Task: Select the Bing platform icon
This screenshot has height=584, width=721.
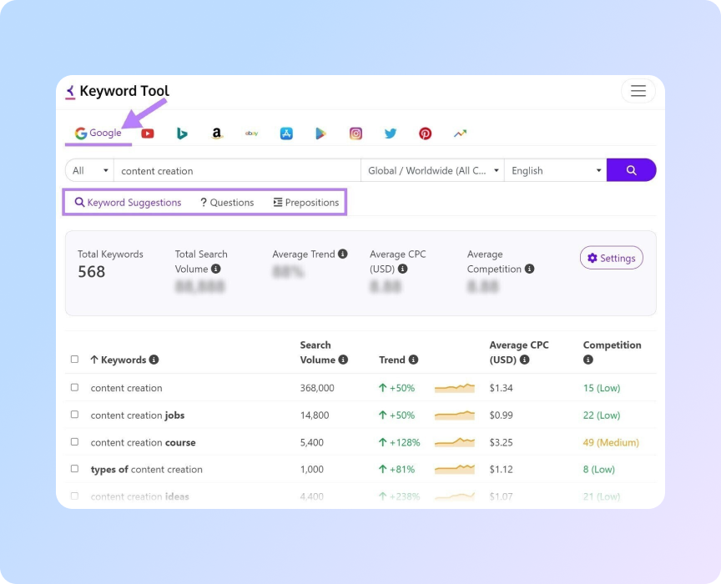Action: pyautogui.click(x=182, y=133)
